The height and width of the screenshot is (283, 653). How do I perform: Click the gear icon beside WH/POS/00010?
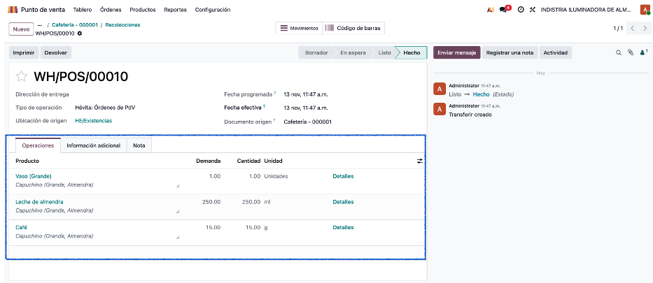(80, 34)
